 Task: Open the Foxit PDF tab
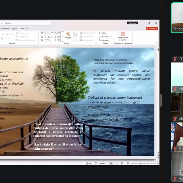[24, 28]
